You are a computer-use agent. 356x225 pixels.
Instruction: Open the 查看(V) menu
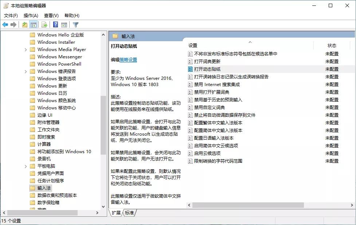pyautogui.click(x=51, y=15)
